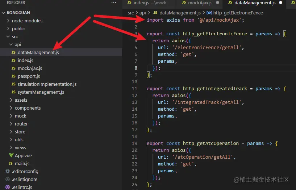
Task: Click line number 8 in the gutter
Action: pos(136,68)
